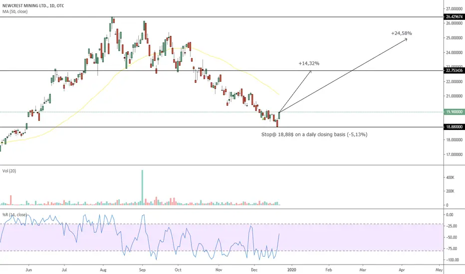
Task: Click the Apr date axis label
Action: click(402, 270)
